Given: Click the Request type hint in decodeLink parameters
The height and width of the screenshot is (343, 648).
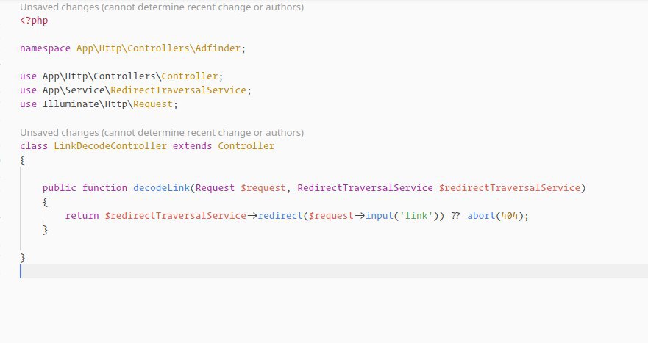Looking at the screenshot, I should 215,188.
